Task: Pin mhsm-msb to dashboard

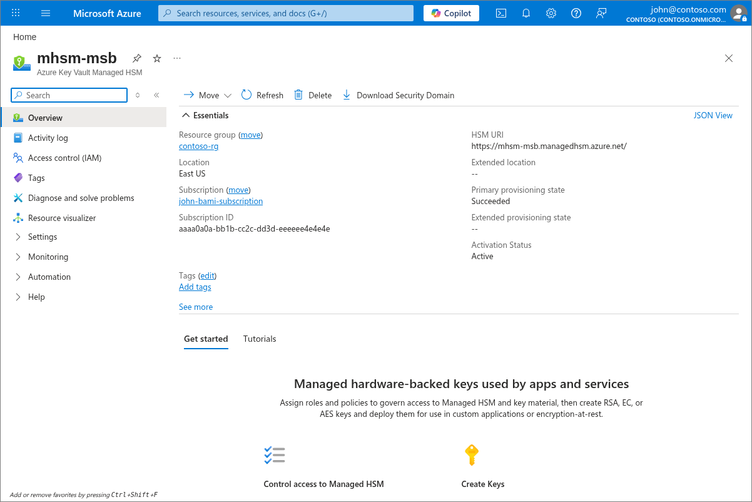Action: (x=137, y=58)
